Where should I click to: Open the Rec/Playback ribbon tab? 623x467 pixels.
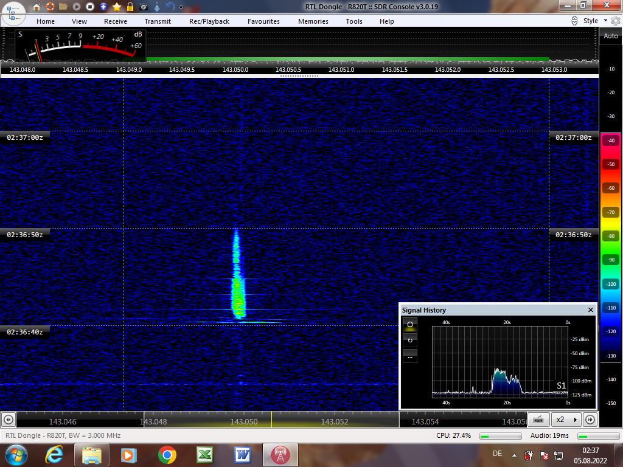point(209,21)
